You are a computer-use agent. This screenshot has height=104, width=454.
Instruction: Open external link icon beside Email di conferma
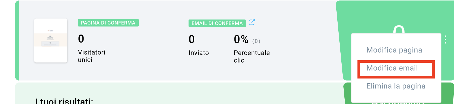[252, 22]
